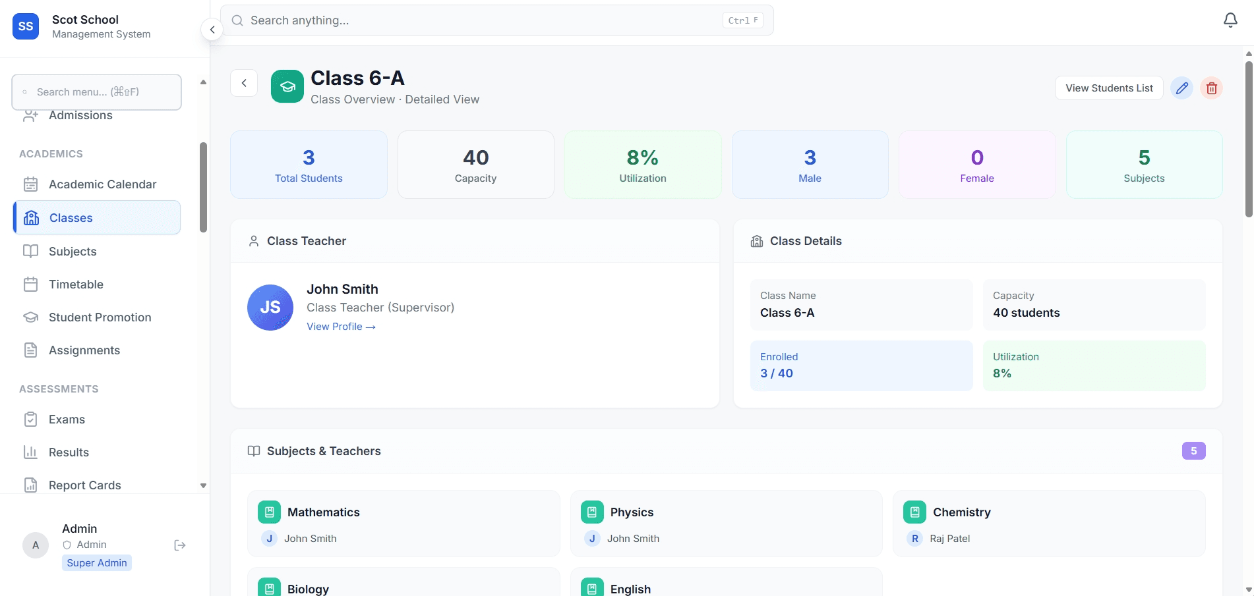Click the green graduation cap class icon

pos(287,86)
